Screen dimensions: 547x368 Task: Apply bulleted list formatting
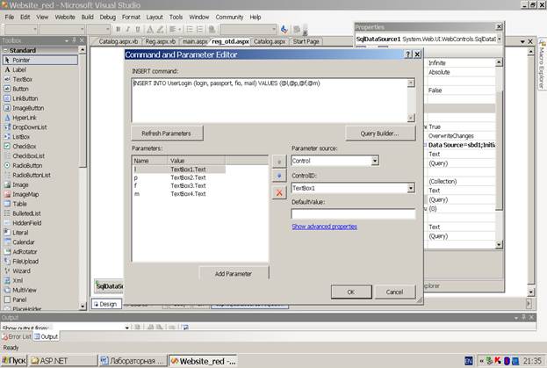(x=200, y=29)
